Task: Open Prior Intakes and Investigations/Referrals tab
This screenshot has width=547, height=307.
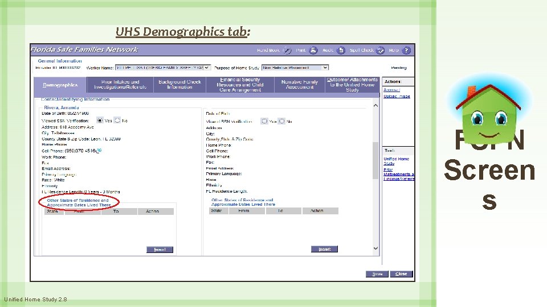Action: pos(120,85)
